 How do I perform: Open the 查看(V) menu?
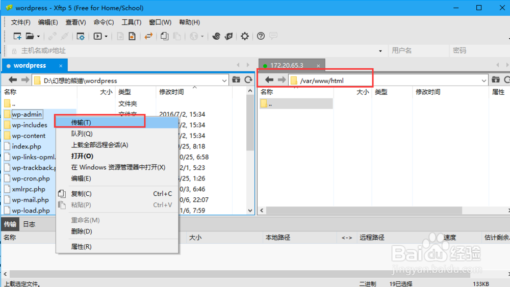pos(76,22)
